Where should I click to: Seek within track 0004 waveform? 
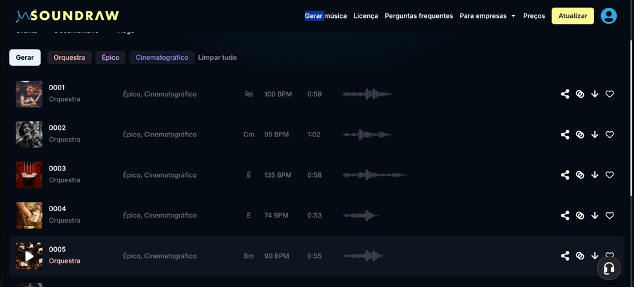point(361,215)
